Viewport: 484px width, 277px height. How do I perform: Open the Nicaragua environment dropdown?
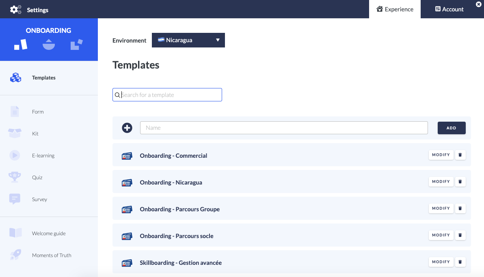point(188,40)
